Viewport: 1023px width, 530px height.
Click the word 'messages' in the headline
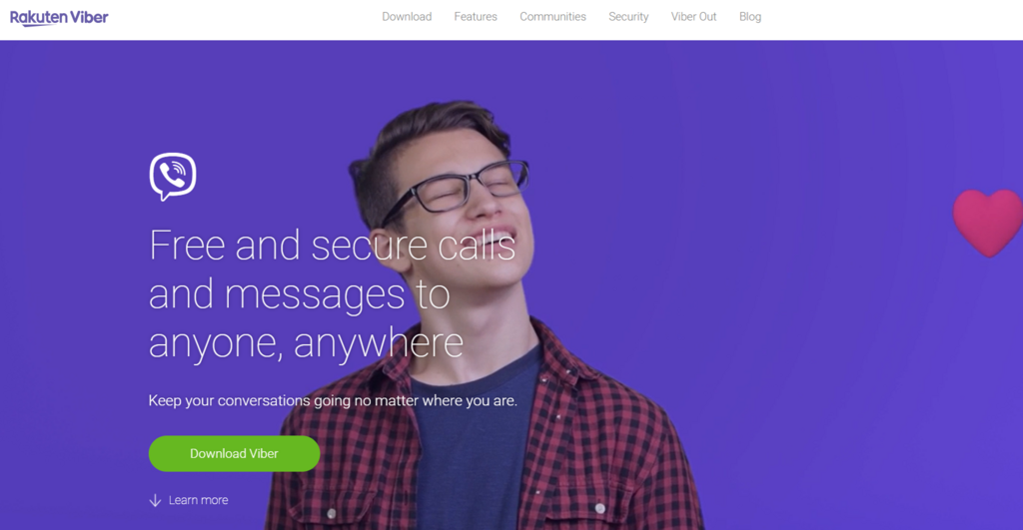(x=315, y=296)
